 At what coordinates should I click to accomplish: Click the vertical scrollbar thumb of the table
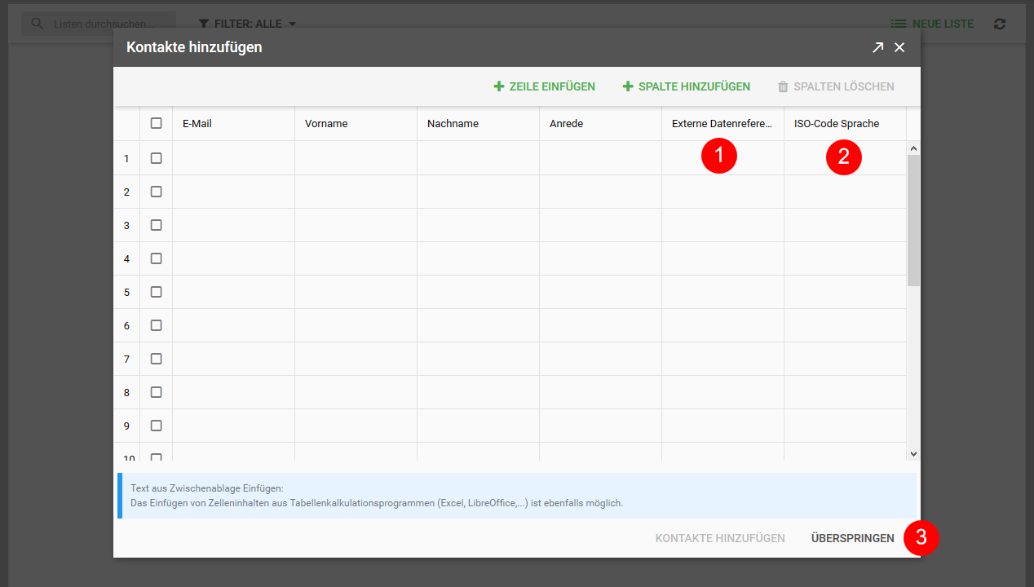[x=913, y=220]
